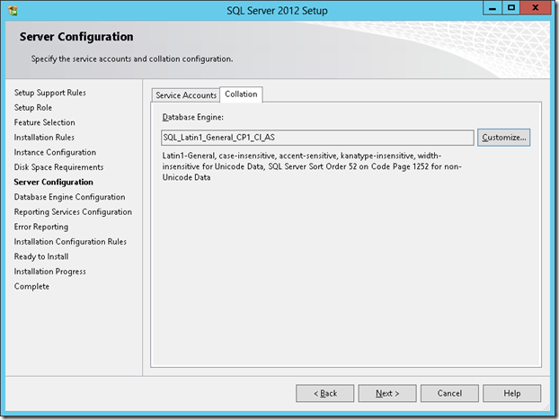This screenshot has height=420, width=559.
Task: Go back with the Back button
Action: click(x=325, y=393)
